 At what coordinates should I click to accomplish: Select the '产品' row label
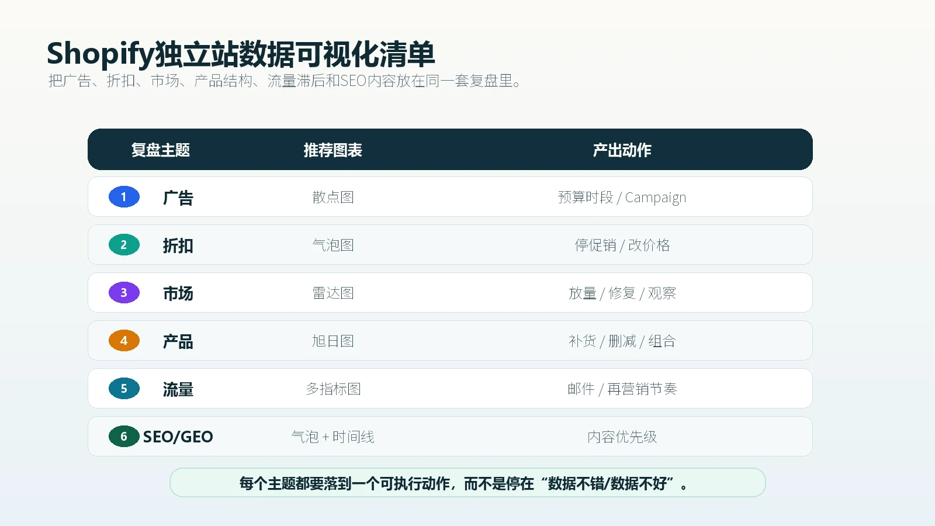tap(178, 342)
